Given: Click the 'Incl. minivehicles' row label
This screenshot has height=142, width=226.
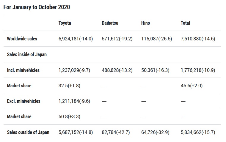Looking at the screenshot, I should [23, 70].
